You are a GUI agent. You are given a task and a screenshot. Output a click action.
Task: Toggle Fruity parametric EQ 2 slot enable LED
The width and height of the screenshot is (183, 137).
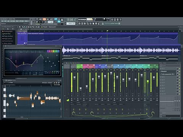[x=180, y=74]
